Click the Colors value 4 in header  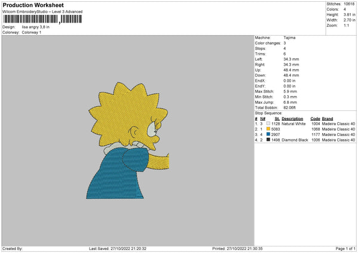pyautogui.click(x=345, y=10)
